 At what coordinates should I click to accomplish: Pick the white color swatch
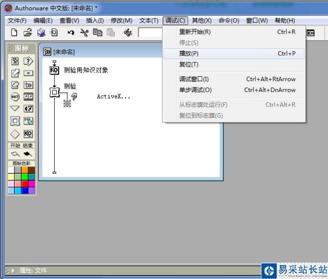11,170
